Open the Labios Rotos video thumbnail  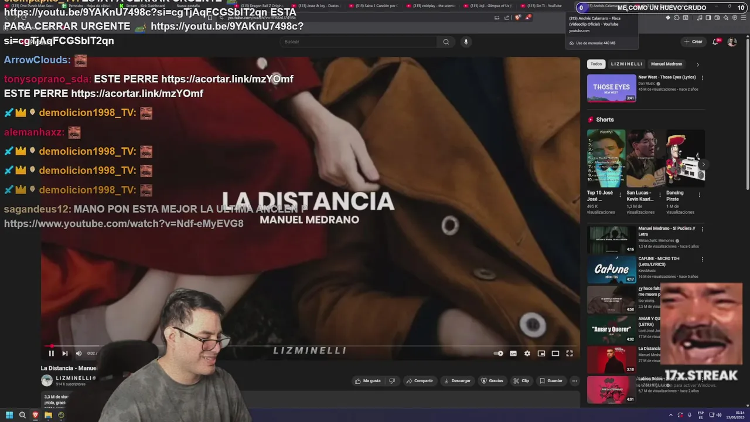coord(611,389)
